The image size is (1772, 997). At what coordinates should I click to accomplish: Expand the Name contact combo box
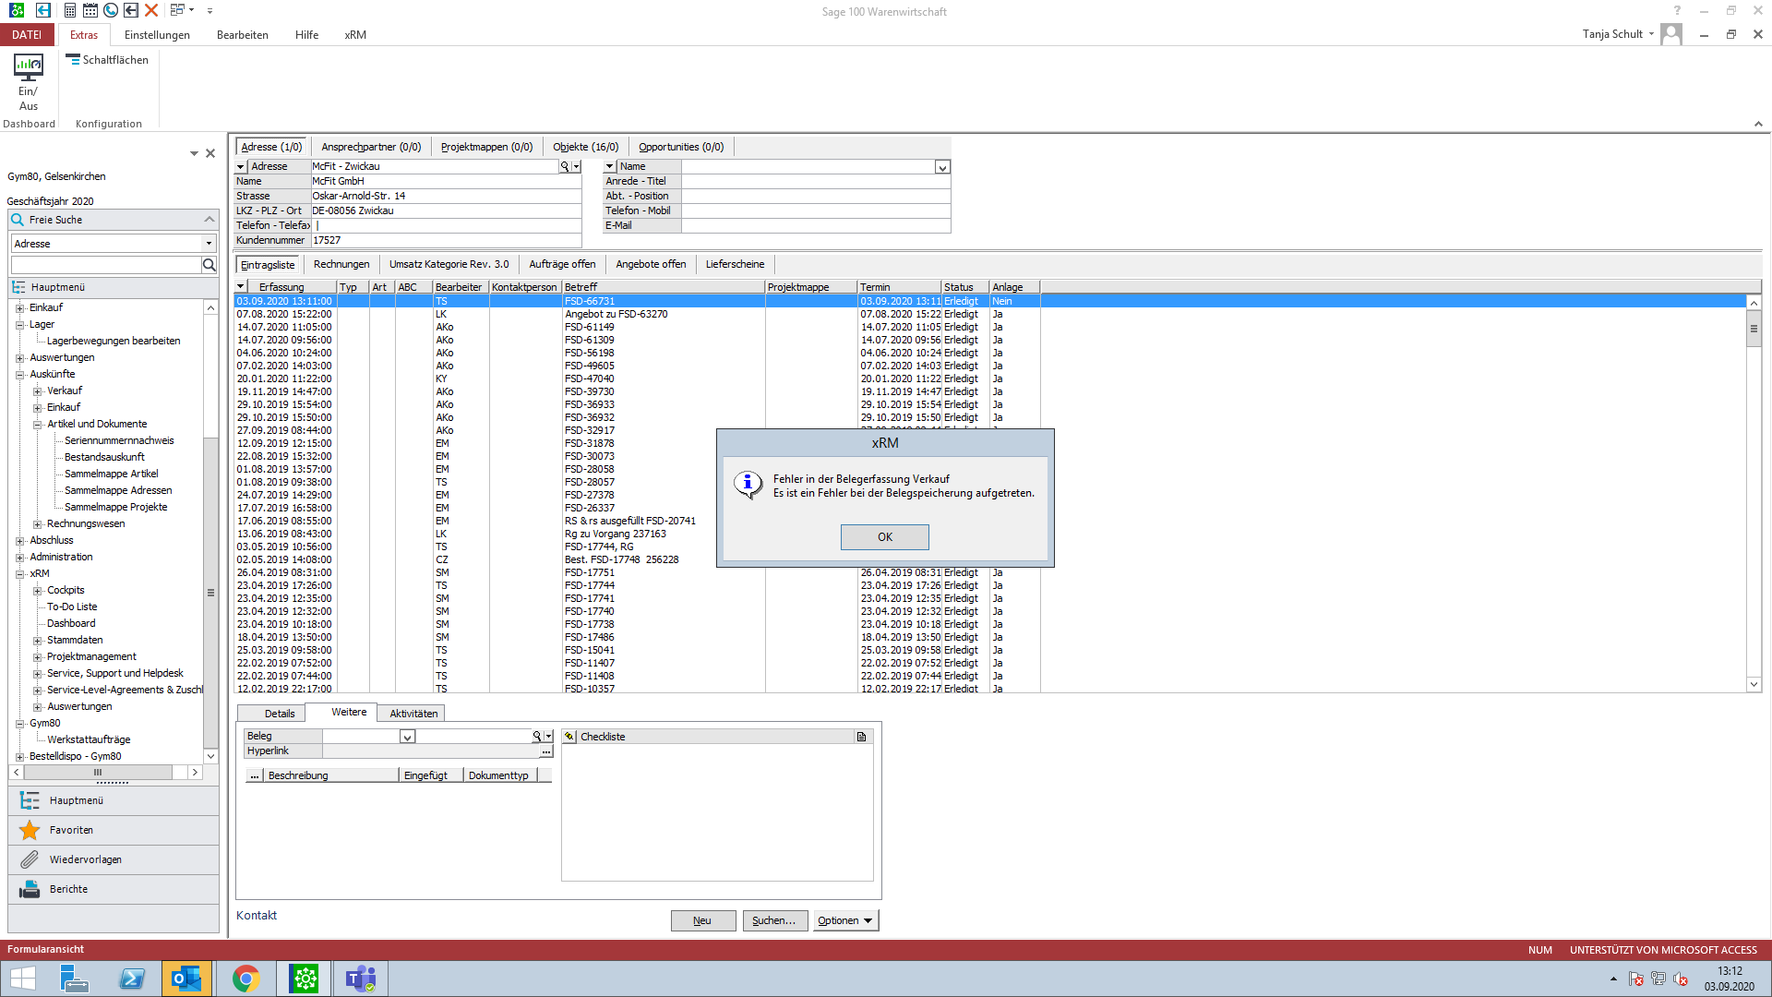point(942,167)
